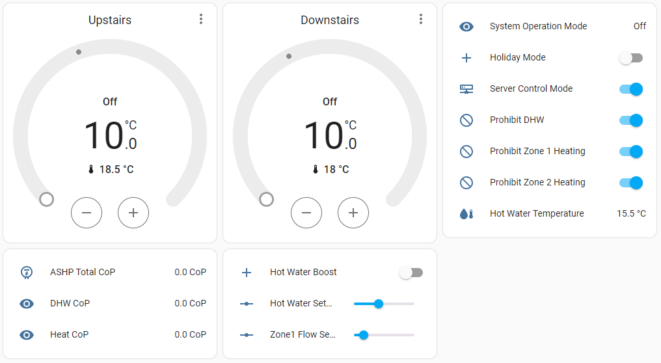Turn on the Hot Water Boost toggle
The height and width of the screenshot is (363, 661).
click(411, 273)
